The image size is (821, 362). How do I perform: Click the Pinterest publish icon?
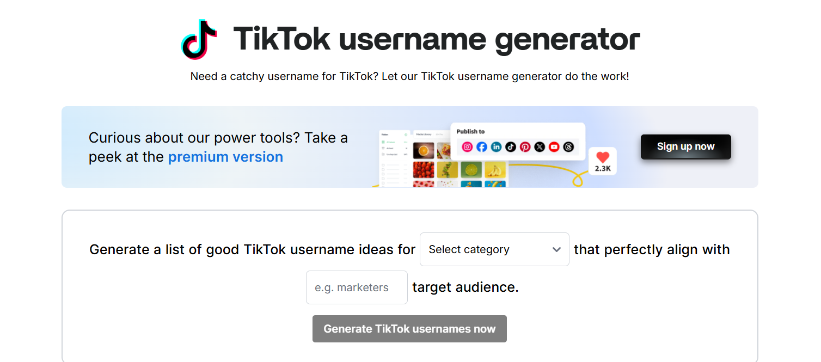point(525,147)
